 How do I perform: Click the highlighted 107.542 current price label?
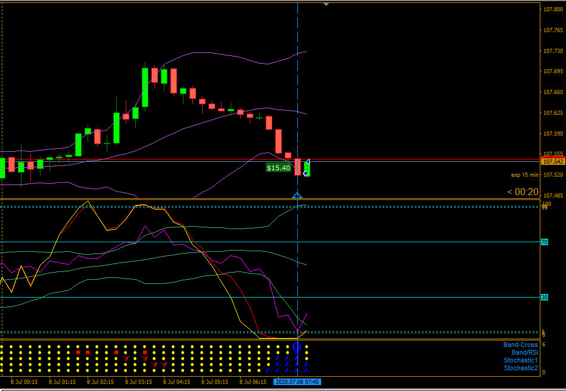coord(553,162)
